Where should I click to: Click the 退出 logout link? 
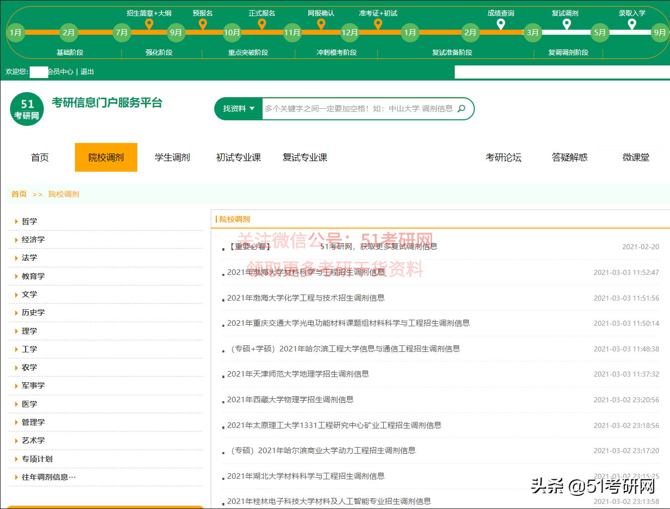pyautogui.click(x=86, y=71)
